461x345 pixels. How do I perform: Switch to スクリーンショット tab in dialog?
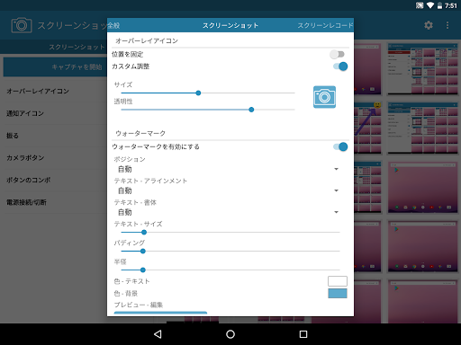pyautogui.click(x=230, y=25)
